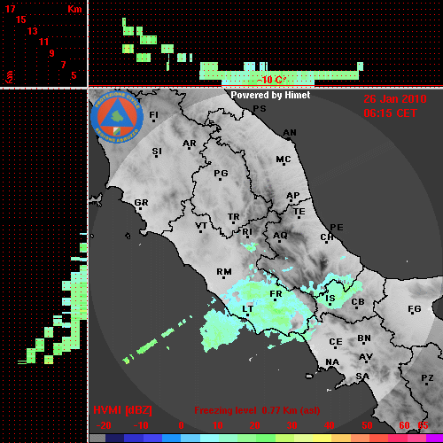Click the CH city label
Screen dimensions: 443x443
click(x=327, y=237)
